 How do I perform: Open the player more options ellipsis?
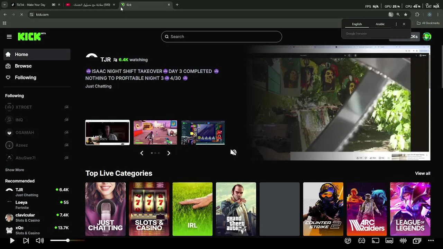[431, 241]
